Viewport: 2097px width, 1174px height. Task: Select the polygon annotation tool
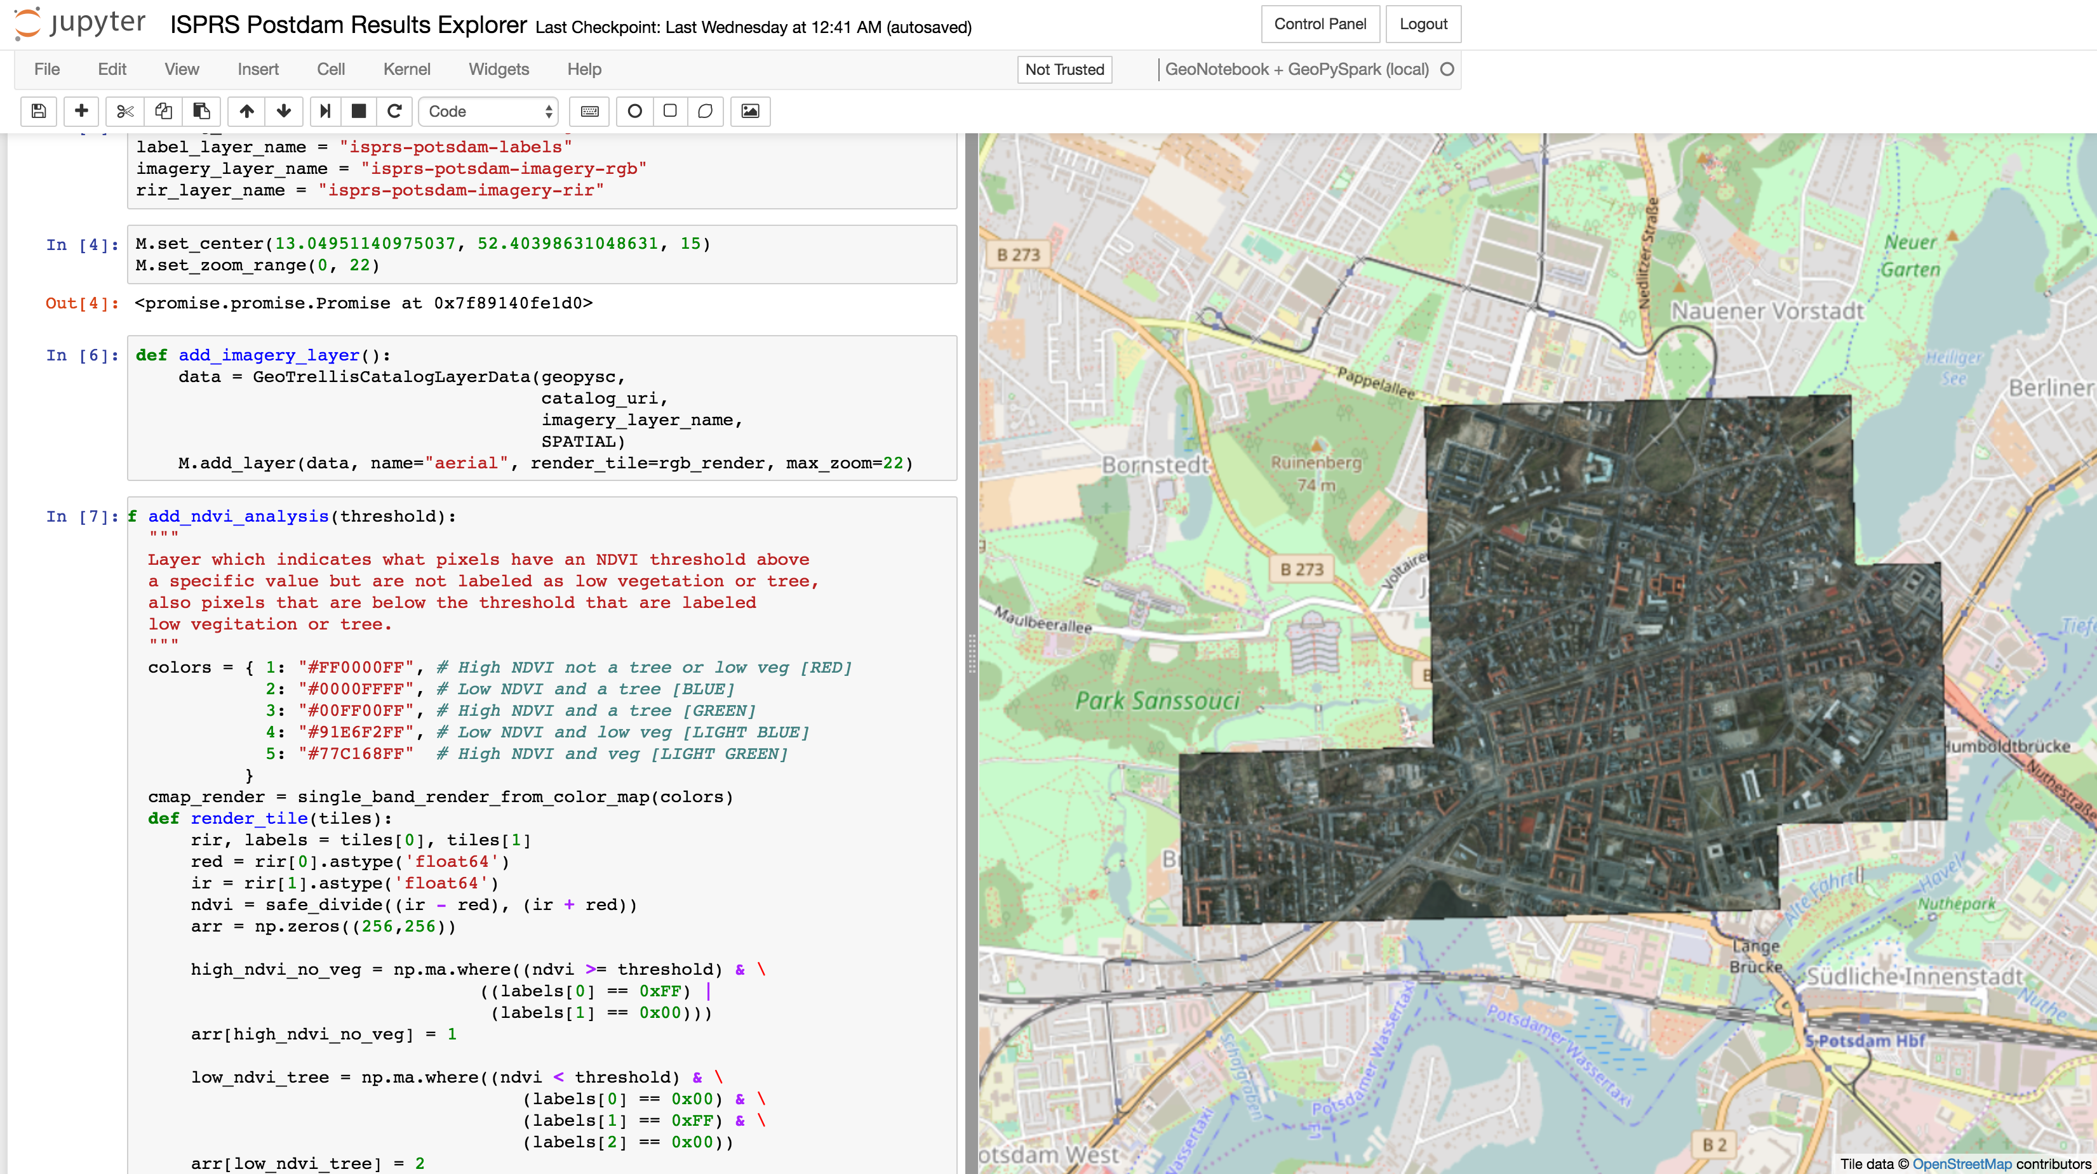pos(706,112)
